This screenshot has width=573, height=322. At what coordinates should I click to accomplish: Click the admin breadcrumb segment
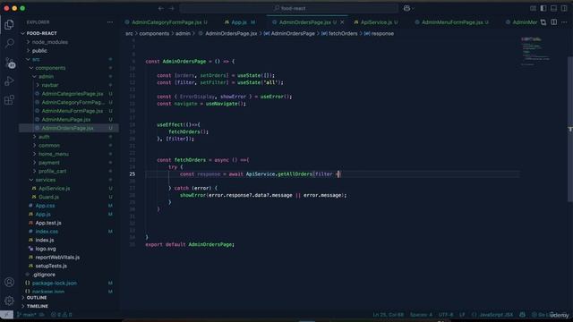coord(183,34)
